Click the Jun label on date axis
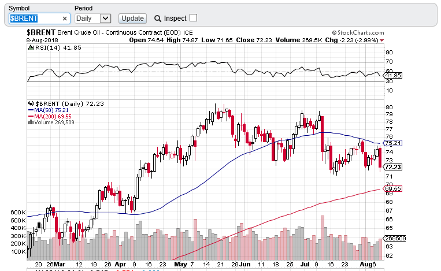 [245, 264]
